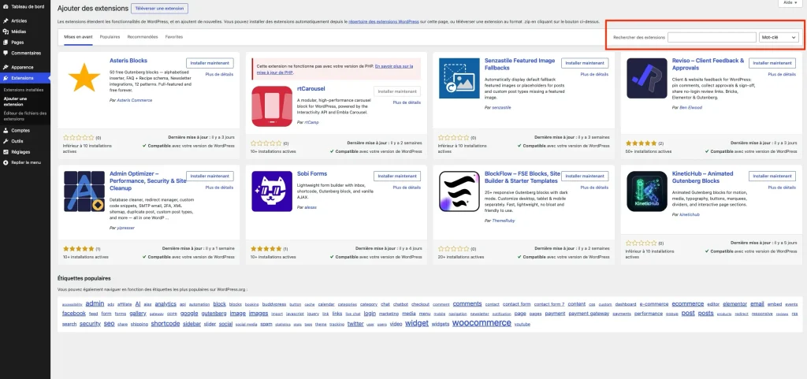This screenshot has height=379, width=807.
Task: Click the KineticHub plugin icon
Action: pyautogui.click(x=646, y=191)
